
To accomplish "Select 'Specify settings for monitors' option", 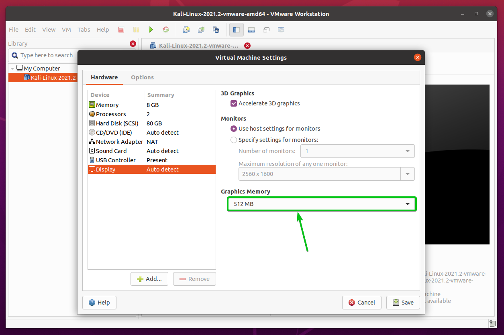I will pos(233,140).
